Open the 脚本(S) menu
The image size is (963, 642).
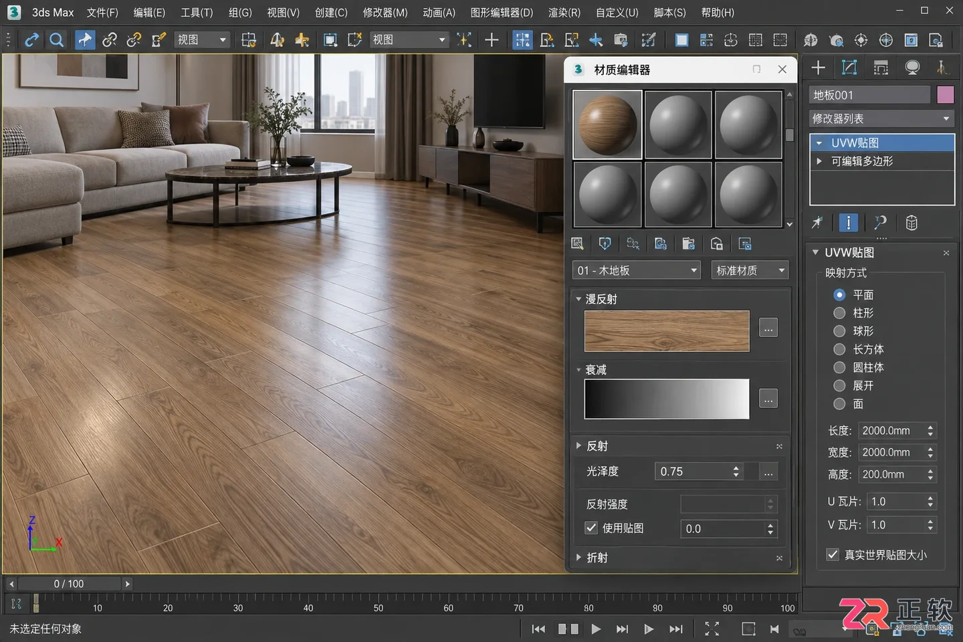(x=669, y=13)
